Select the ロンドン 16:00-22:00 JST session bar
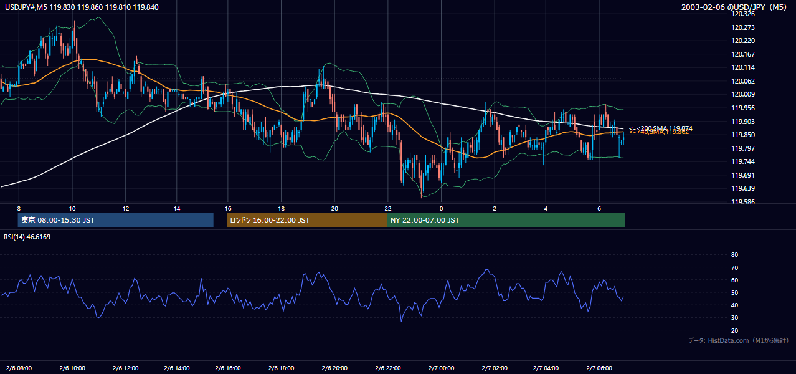The height and width of the screenshot is (374, 796). tap(307, 220)
